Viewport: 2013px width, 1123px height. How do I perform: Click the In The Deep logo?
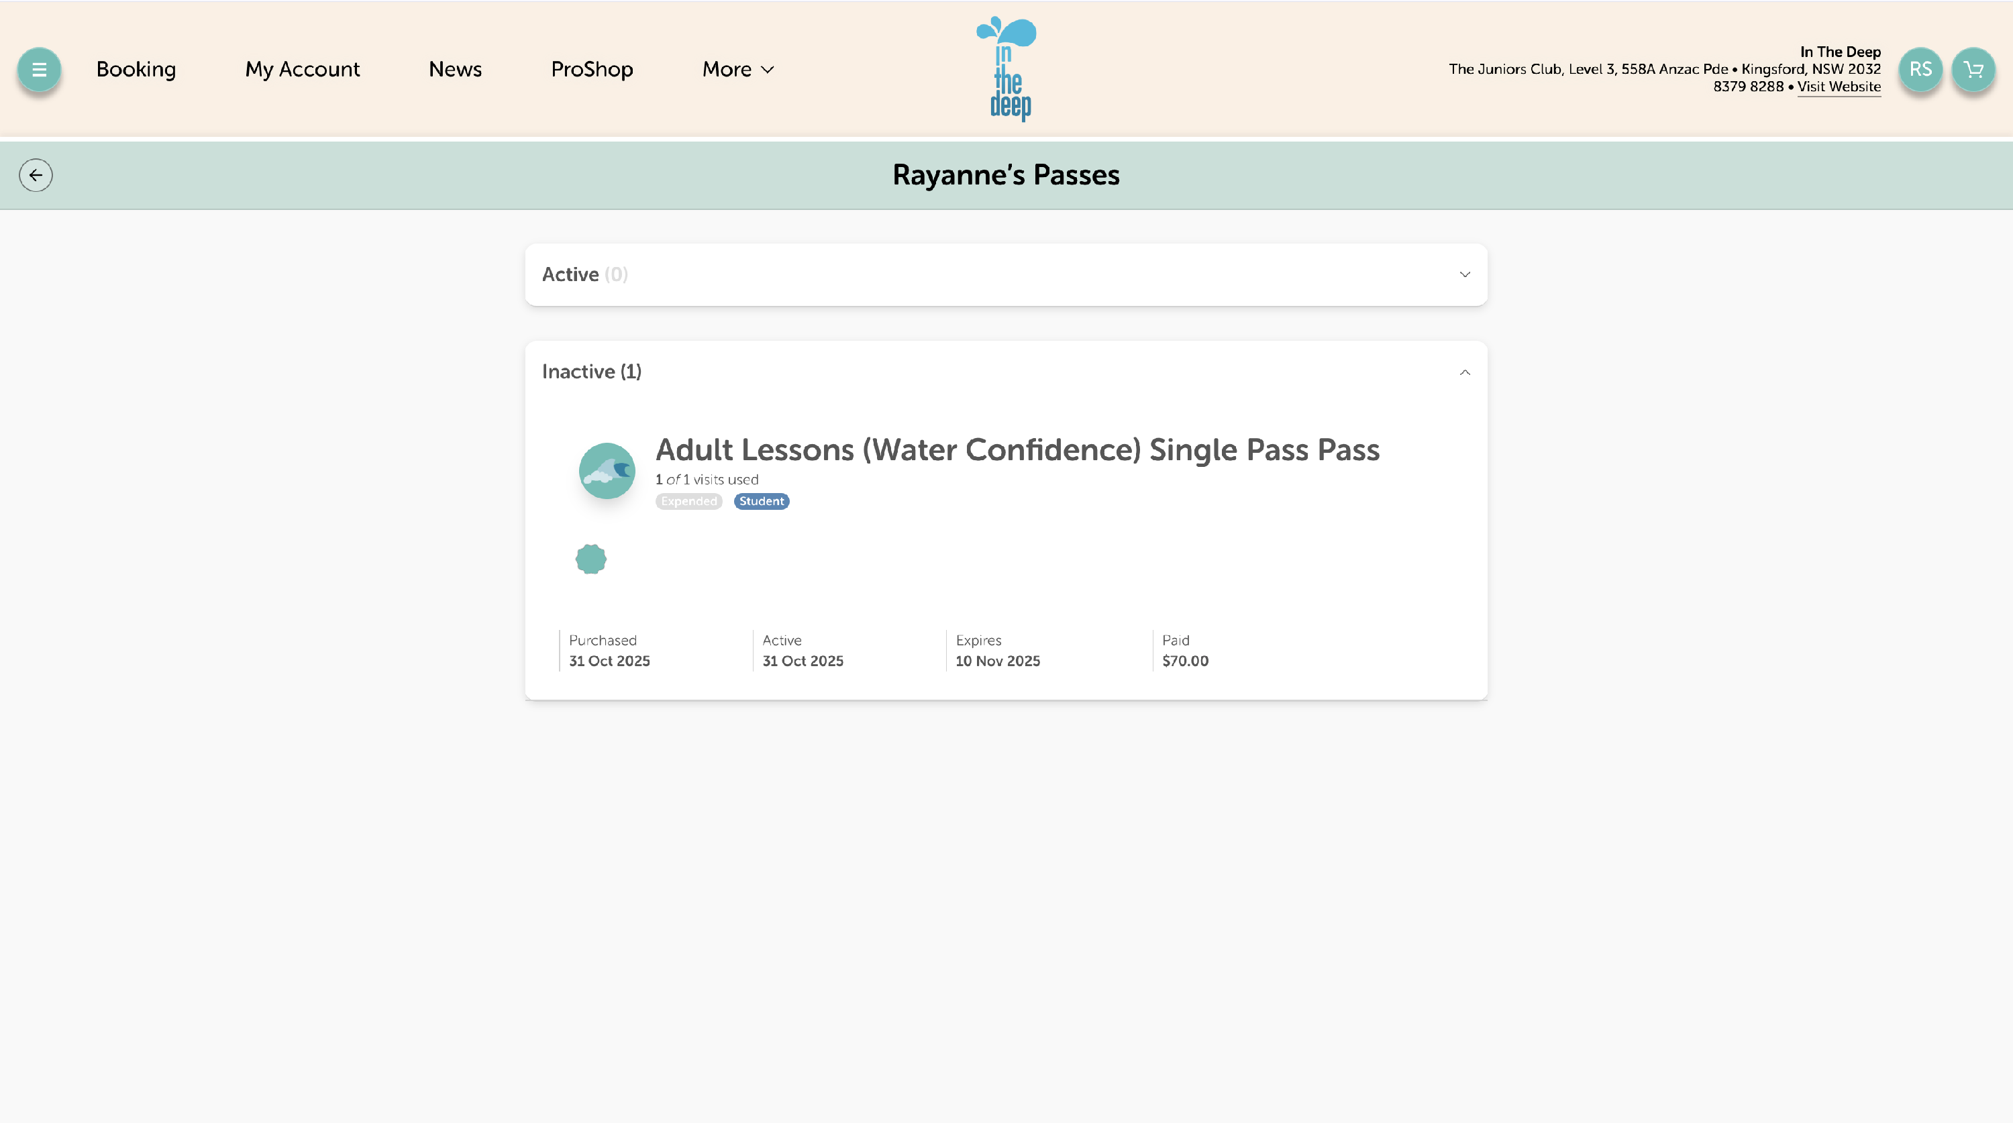point(1006,69)
